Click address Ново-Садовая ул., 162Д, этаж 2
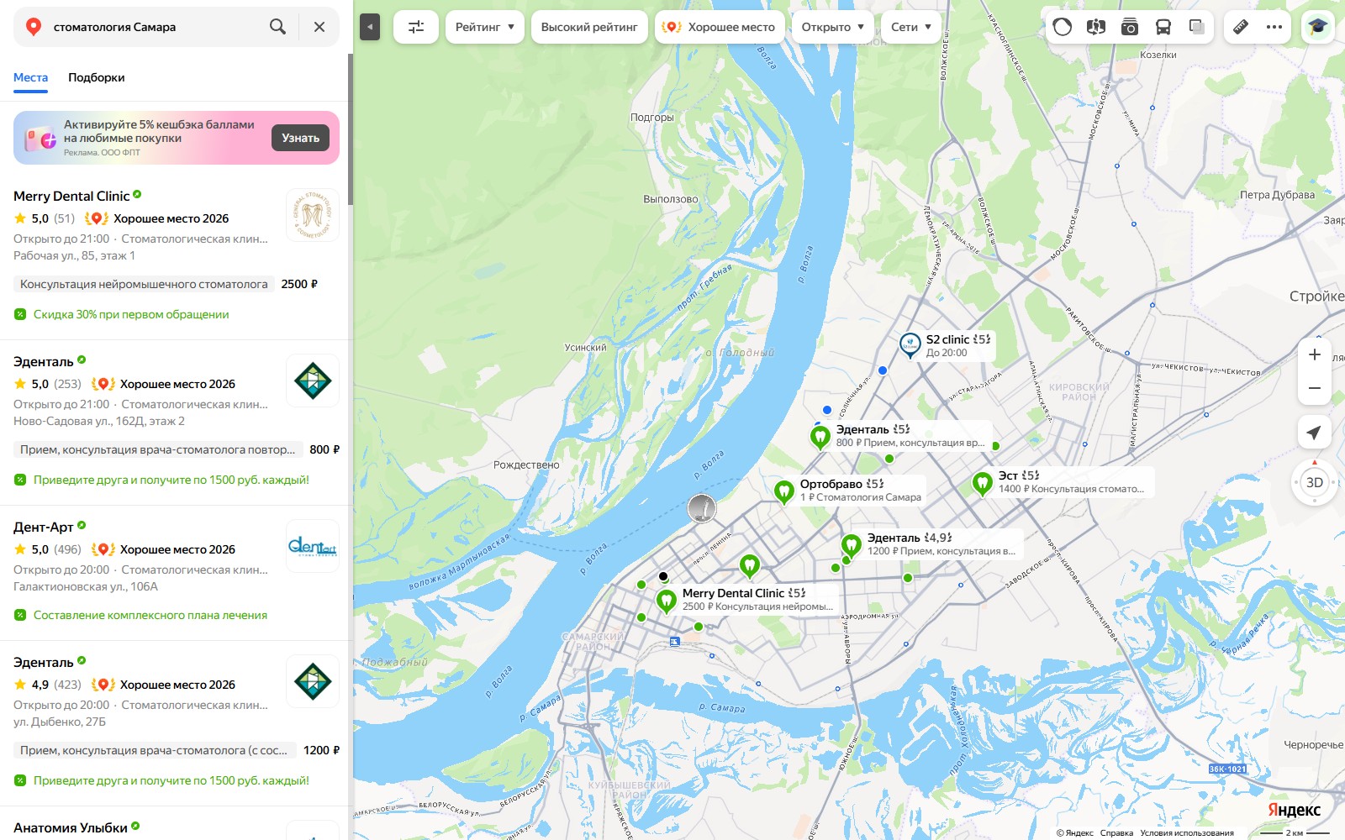The height and width of the screenshot is (840, 1345). [x=99, y=421]
